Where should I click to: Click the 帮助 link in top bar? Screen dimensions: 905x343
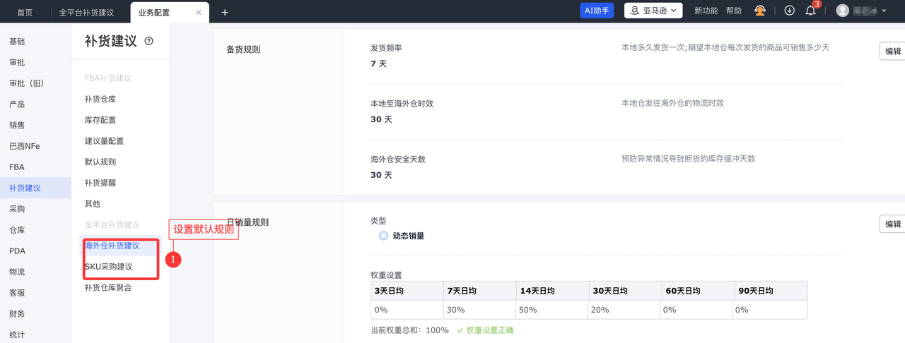[734, 11]
